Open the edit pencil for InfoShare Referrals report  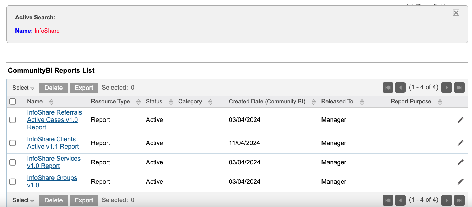point(460,120)
